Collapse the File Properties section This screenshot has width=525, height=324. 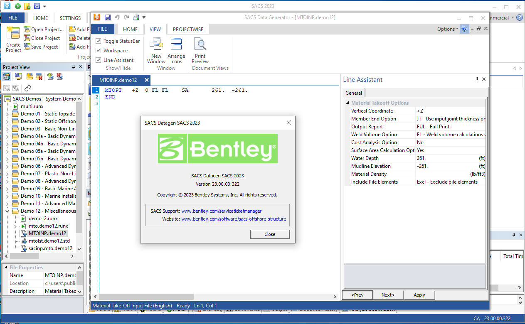pos(5,268)
